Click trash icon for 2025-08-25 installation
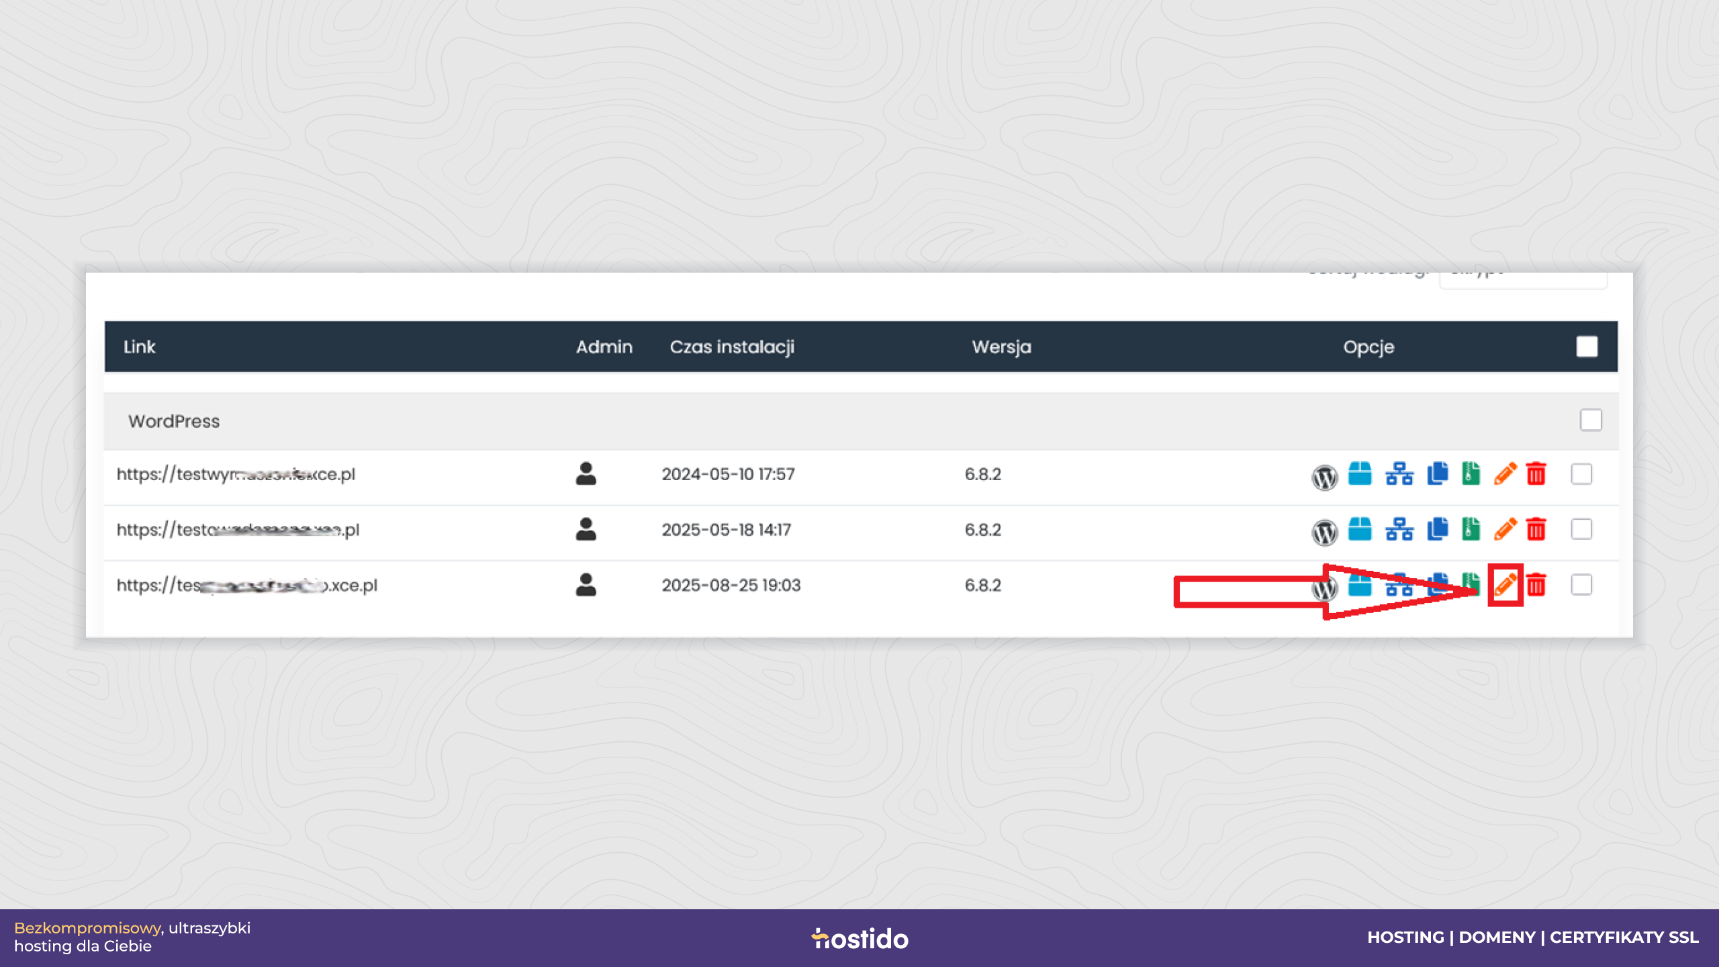 click(1536, 585)
